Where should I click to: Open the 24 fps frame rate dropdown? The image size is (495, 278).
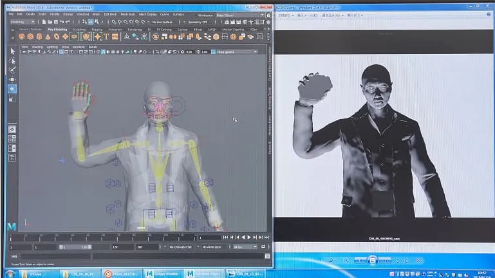[x=245, y=246]
